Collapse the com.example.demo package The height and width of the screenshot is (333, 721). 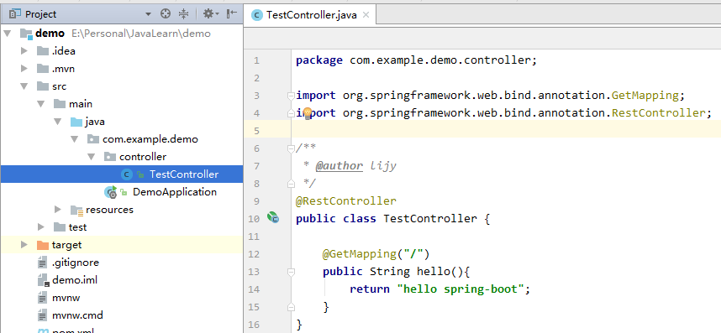coord(75,139)
